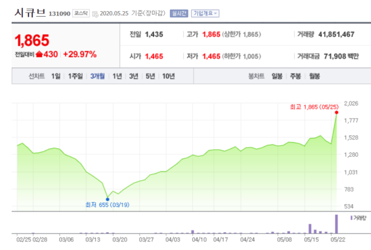Click the 2,026 y-axis label
This screenshot has height=250, width=371.
pos(351,104)
